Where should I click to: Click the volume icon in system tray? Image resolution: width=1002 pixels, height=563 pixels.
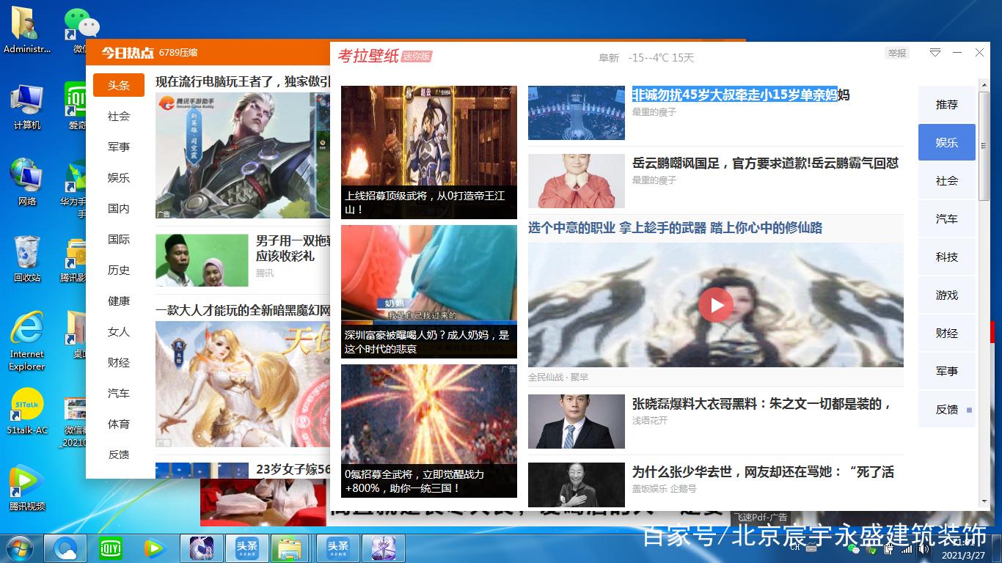(x=924, y=548)
